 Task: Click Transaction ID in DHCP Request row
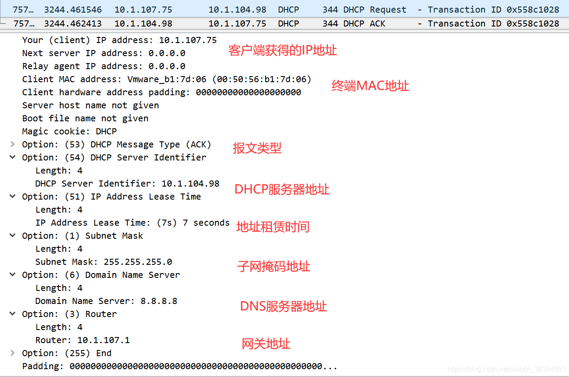click(x=493, y=10)
